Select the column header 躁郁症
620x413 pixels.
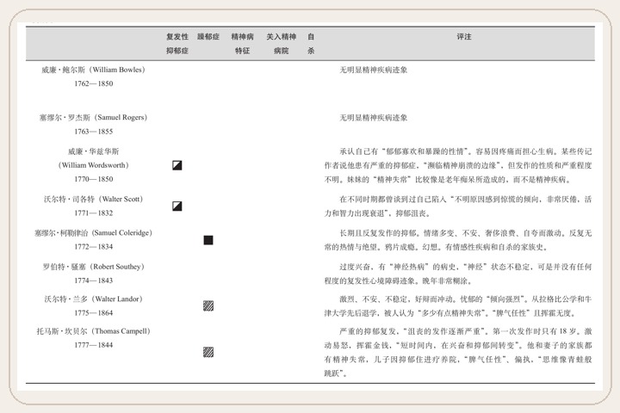click(x=208, y=37)
